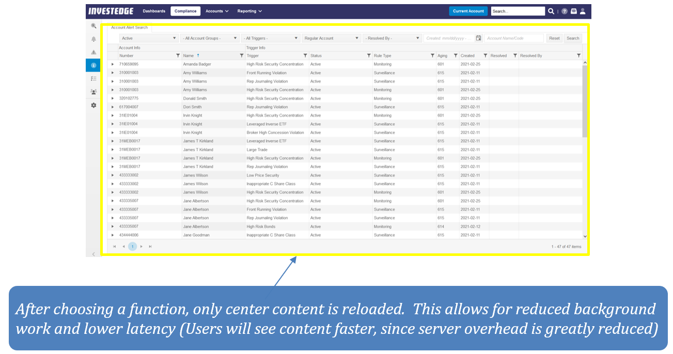673x354 pixels.
Task: Open the filter icon on the Trigger column
Action: click(x=305, y=56)
